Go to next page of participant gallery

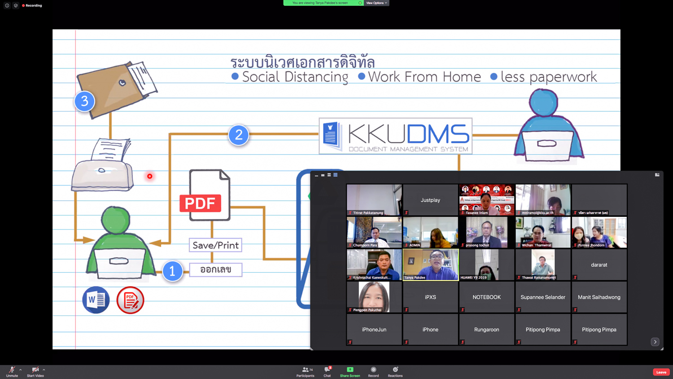coord(655,342)
